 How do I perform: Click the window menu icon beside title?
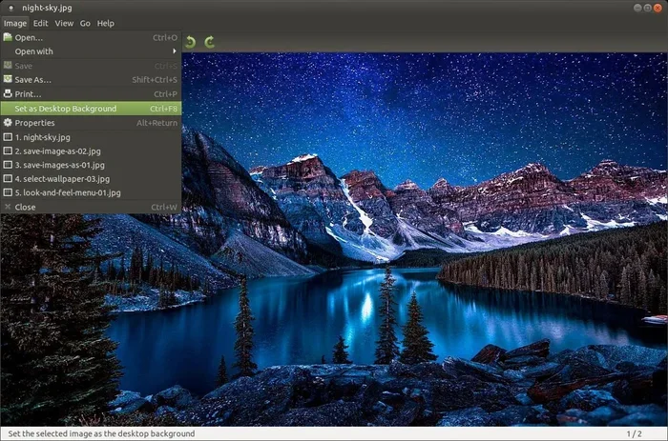tap(10, 8)
